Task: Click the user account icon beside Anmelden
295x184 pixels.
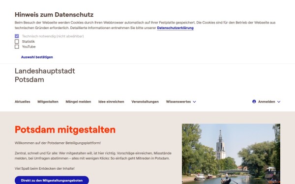Action: (254, 102)
